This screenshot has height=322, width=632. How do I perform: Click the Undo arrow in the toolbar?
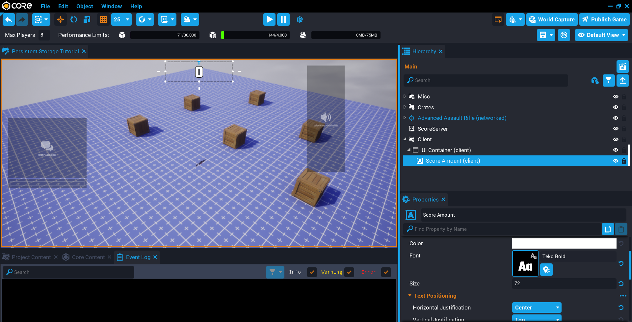click(9, 20)
